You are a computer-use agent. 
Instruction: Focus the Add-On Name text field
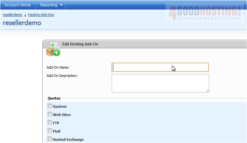(x=160, y=67)
